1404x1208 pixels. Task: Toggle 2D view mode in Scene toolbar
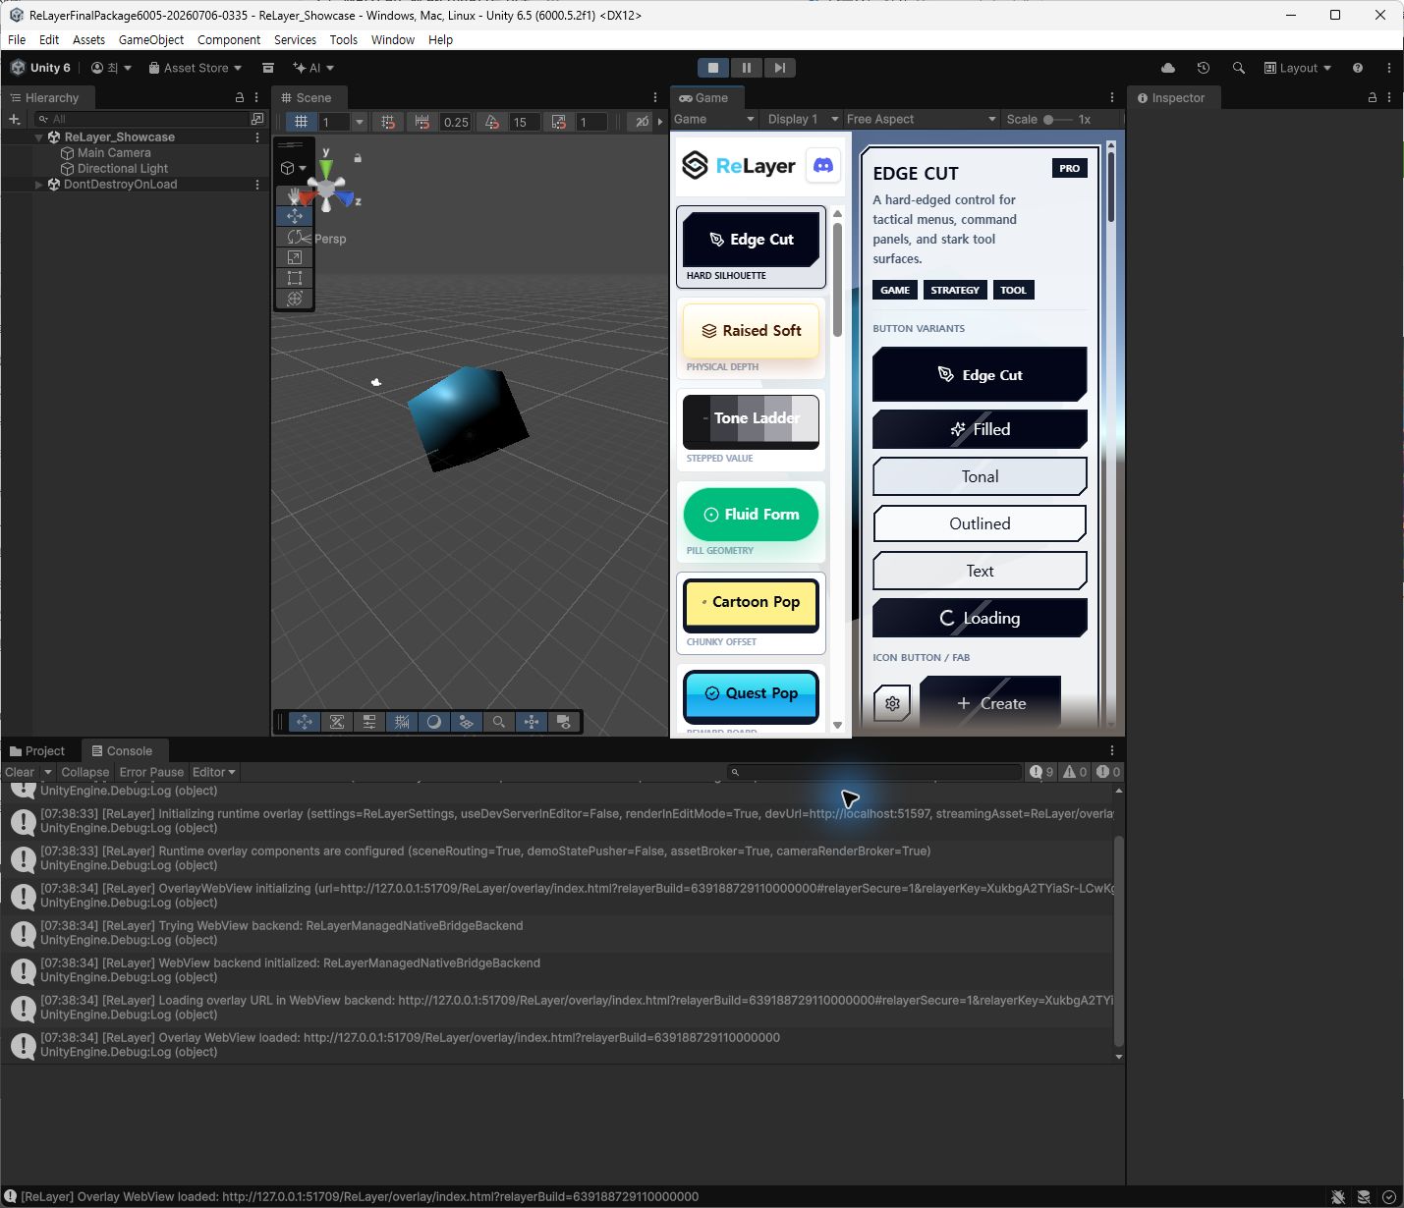(642, 122)
